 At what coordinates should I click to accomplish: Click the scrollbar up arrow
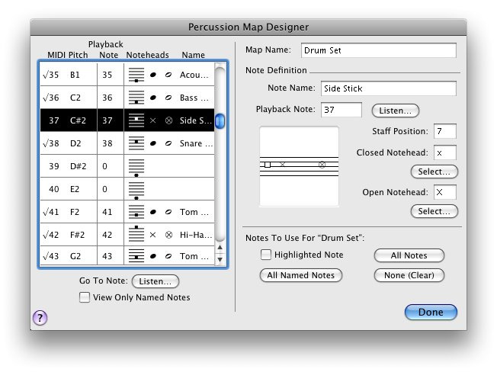click(x=220, y=248)
